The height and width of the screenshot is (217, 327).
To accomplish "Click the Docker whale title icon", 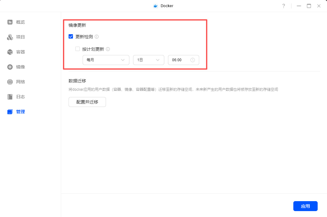I will (155, 6).
